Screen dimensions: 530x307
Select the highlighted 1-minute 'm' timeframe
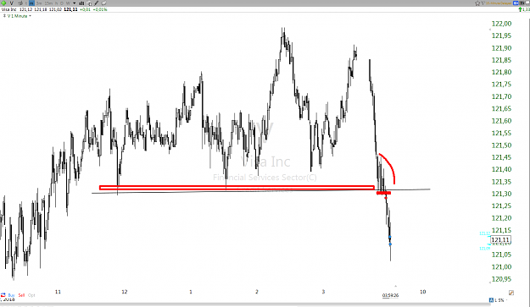click(x=31, y=3)
